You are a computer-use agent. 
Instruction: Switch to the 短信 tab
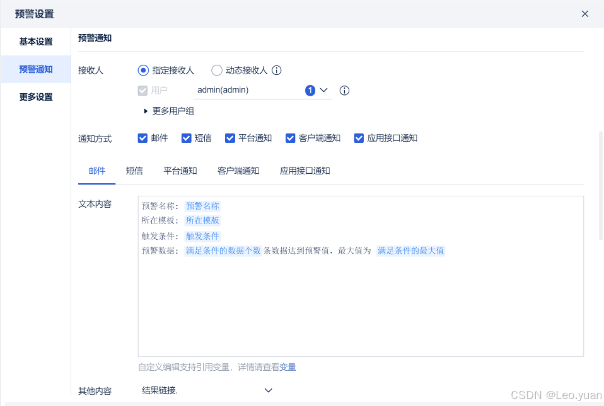(x=134, y=171)
